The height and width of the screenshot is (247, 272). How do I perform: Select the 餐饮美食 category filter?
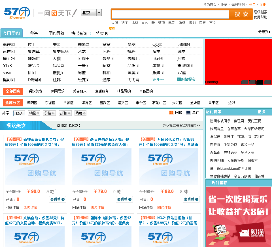[x=35, y=91]
